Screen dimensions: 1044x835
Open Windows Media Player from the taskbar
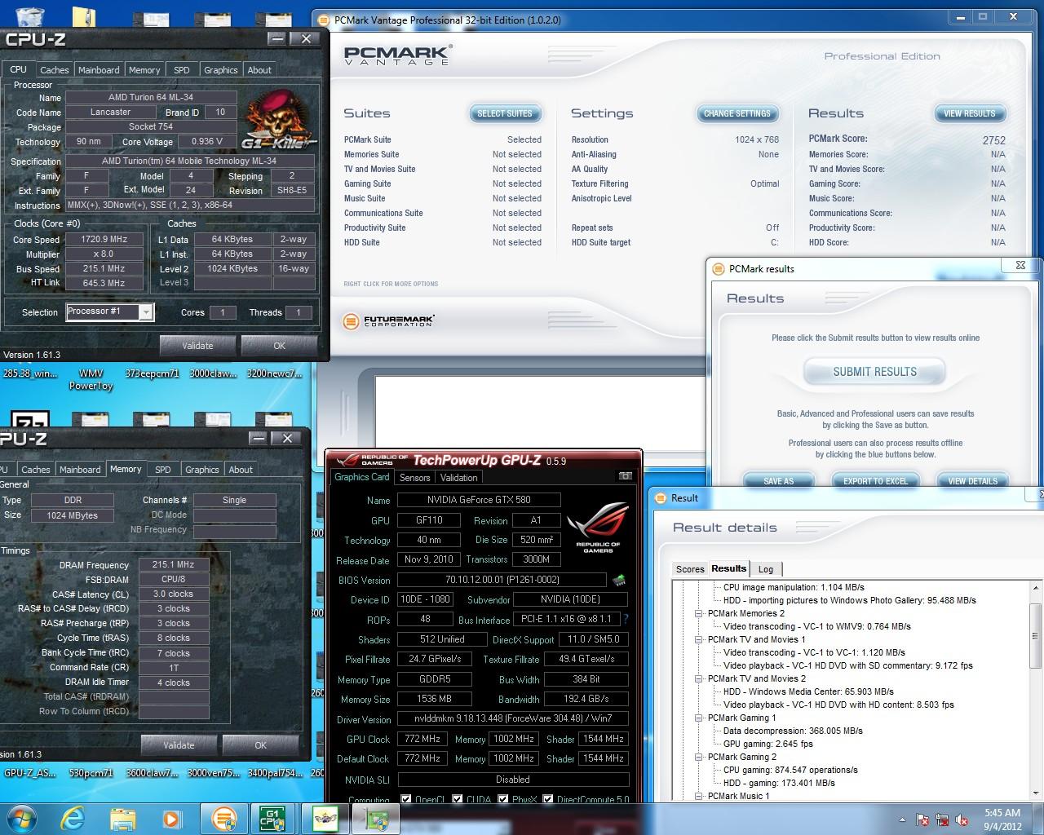click(x=171, y=818)
